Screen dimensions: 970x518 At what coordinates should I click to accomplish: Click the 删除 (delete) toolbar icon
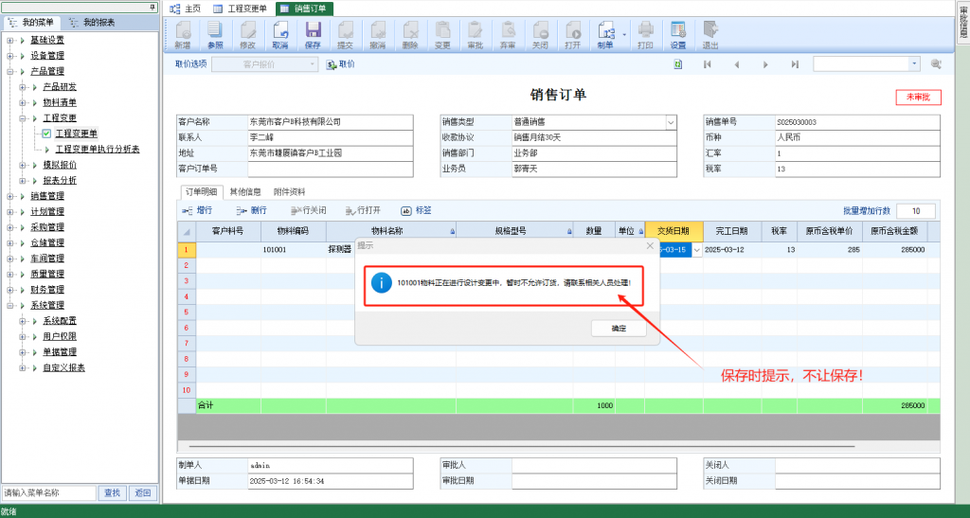click(410, 35)
